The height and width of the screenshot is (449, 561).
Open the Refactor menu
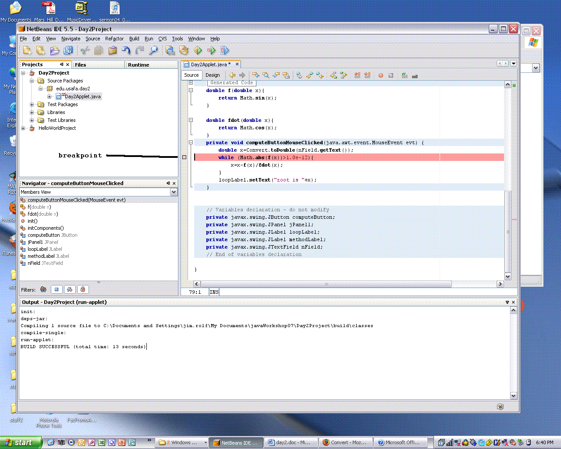tap(114, 39)
